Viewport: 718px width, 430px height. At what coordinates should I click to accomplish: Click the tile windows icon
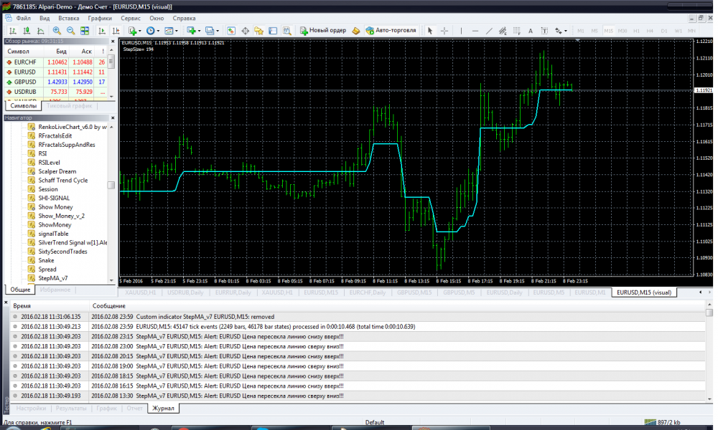[x=85, y=31]
